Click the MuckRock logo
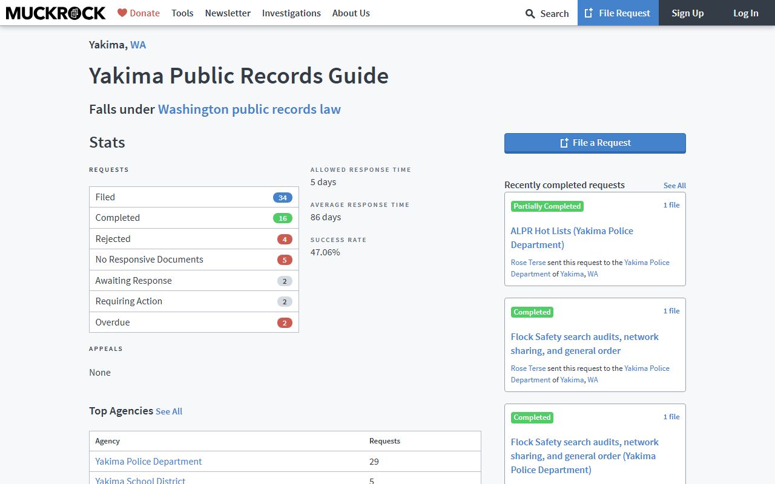 [56, 13]
